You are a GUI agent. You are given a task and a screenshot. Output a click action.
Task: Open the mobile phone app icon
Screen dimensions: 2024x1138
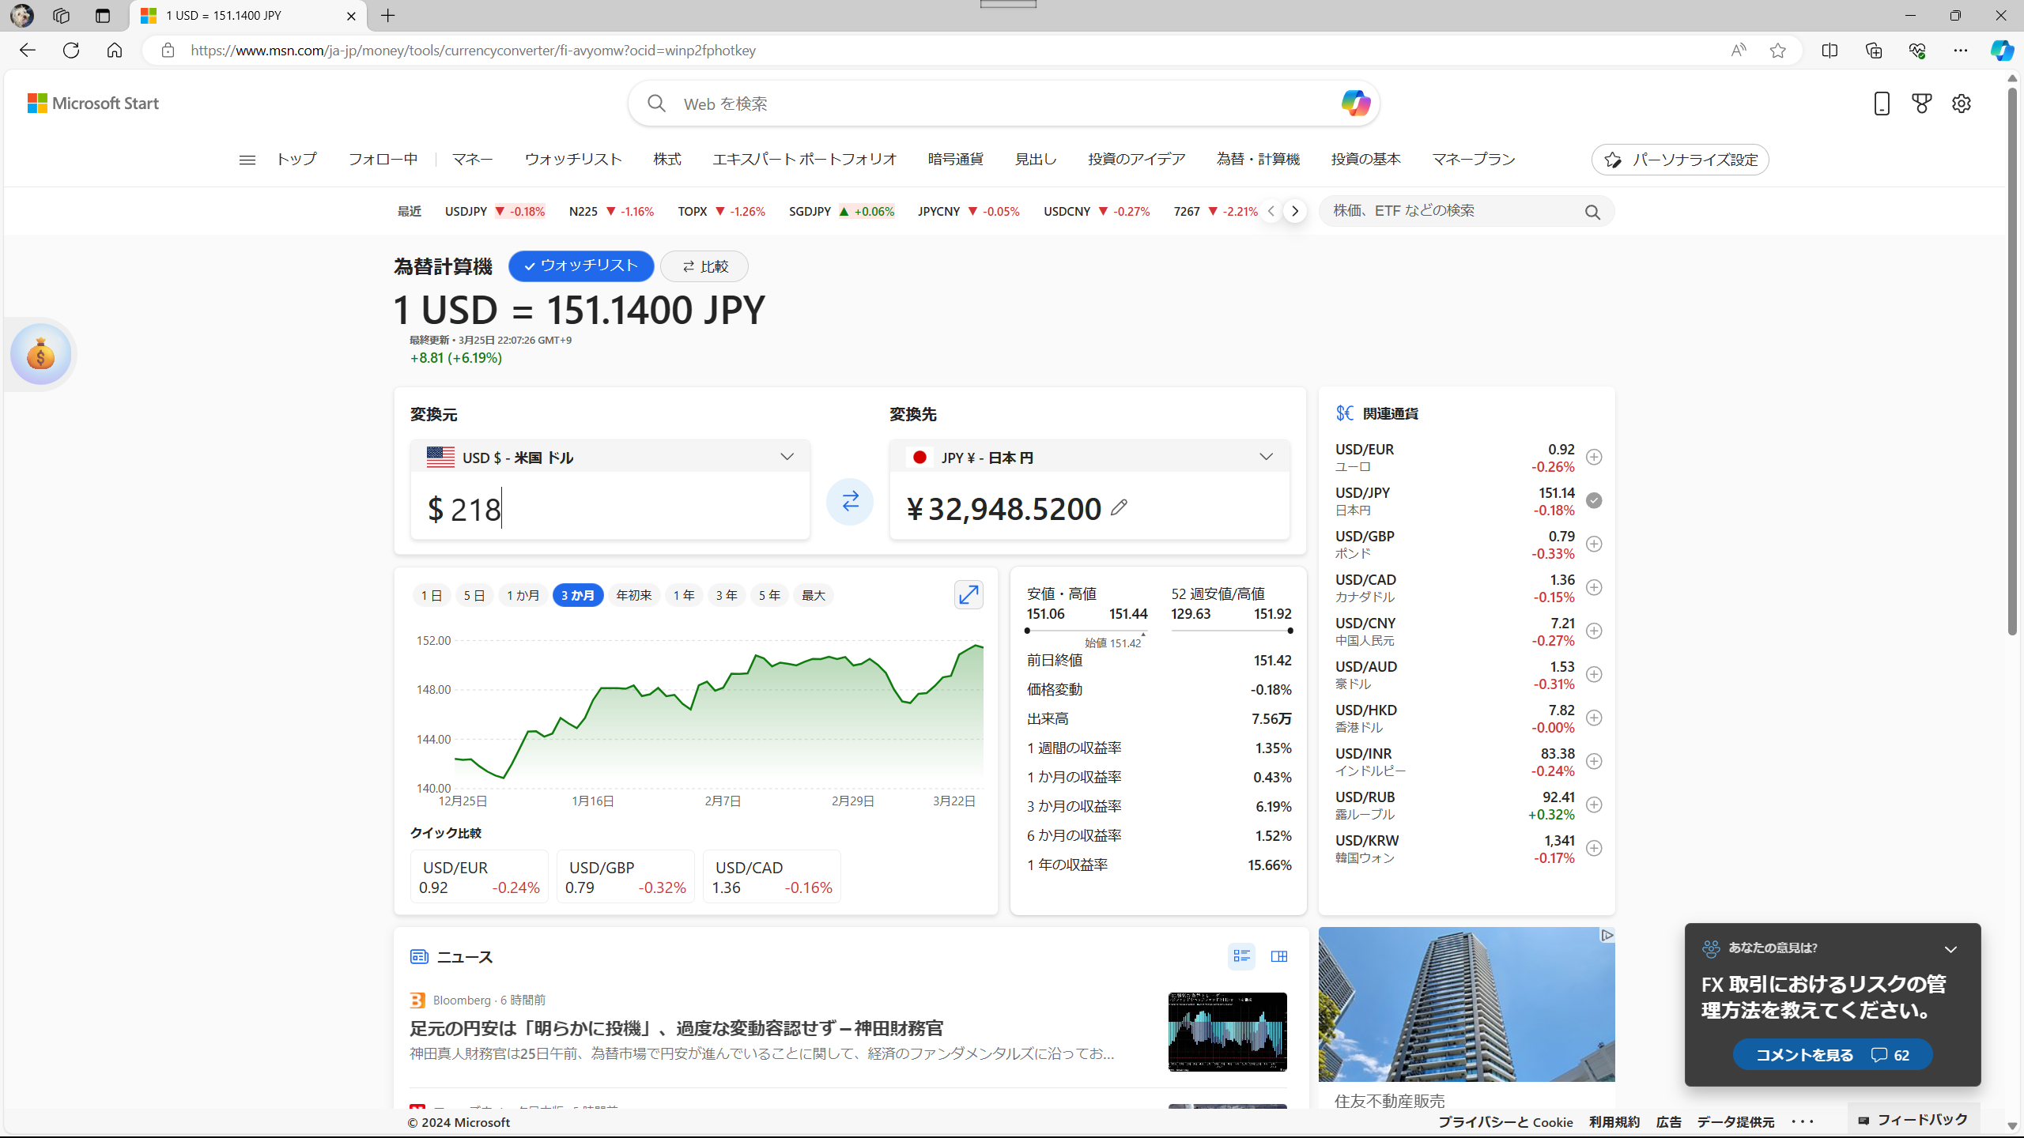click(x=1882, y=104)
